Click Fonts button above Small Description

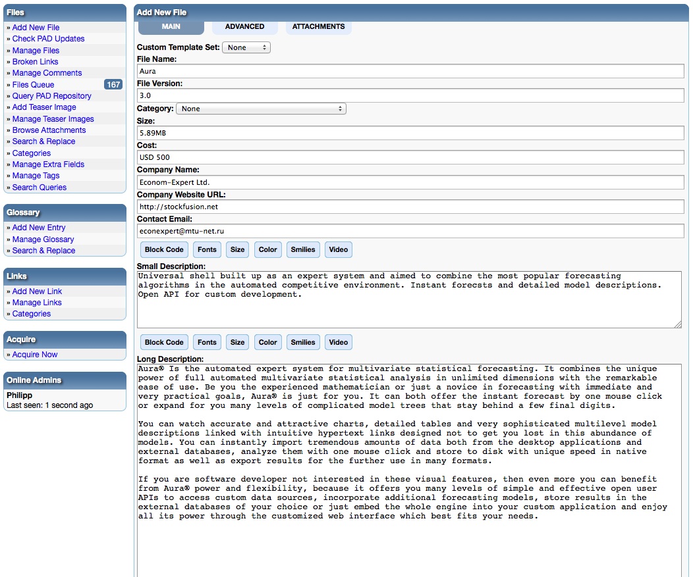(x=207, y=249)
